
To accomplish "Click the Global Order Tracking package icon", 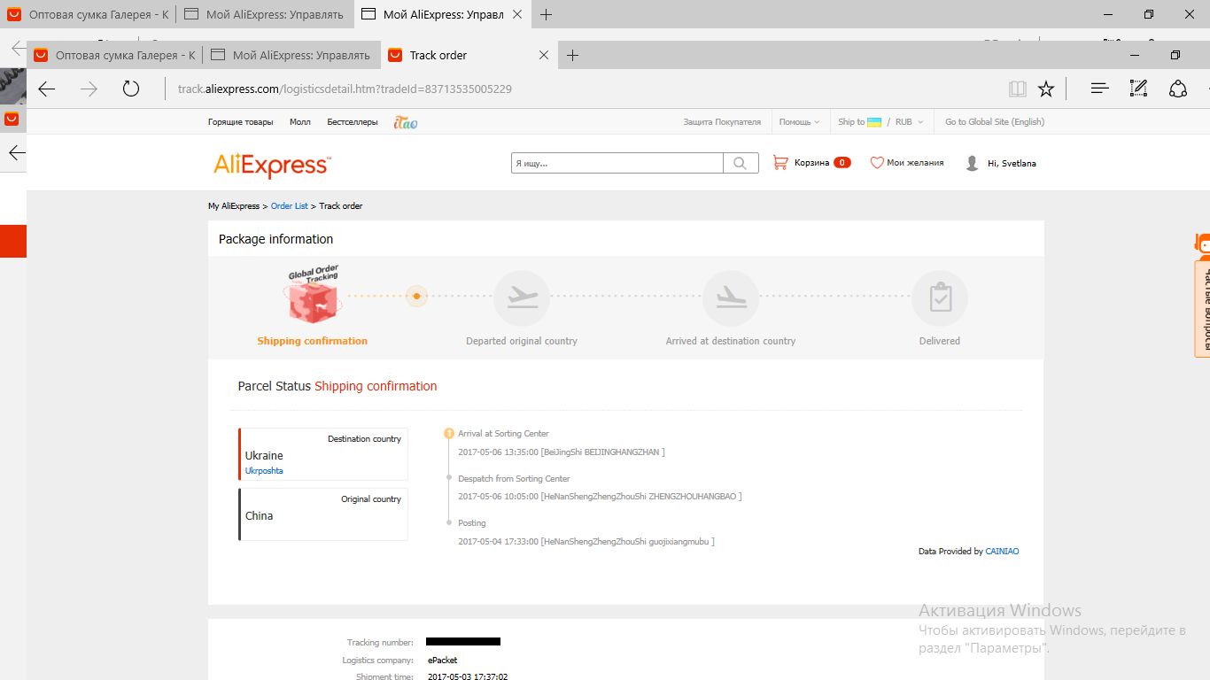I will (314, 295).
